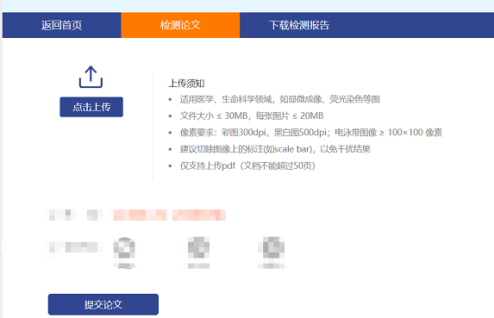Click the caption under the first pixelated icon
Screen dimensions: 494x318
tap(124, 265)
